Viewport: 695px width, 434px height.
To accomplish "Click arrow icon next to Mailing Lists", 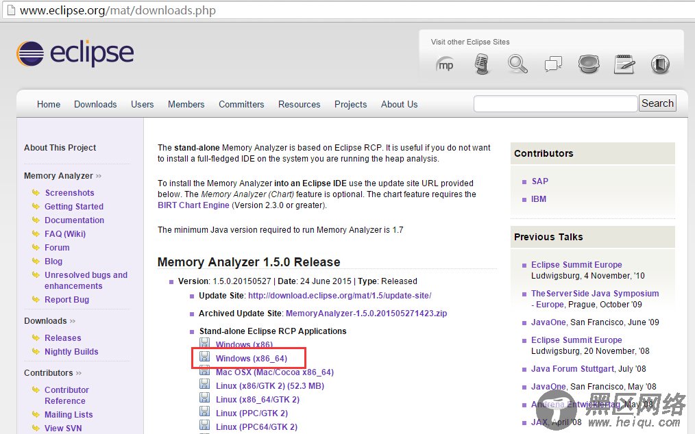I will [x=36, y=414].
